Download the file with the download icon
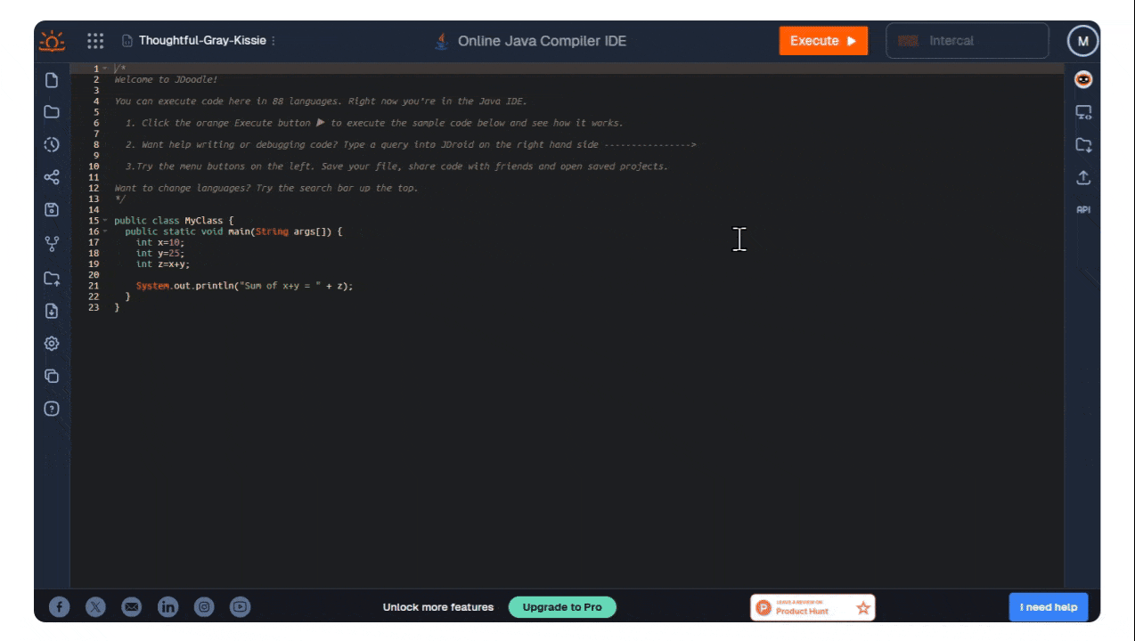 pyautogui.click(x=52, y=312)
